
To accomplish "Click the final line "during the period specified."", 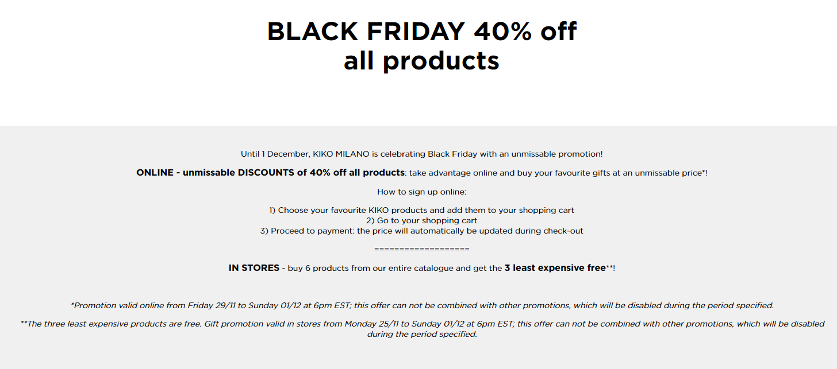I will 422,334.
